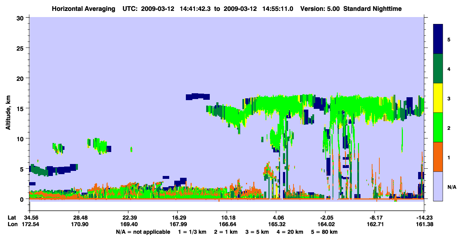This screenshot has width=471, height=242.
Task: Click the yellow level 3 legend swatch
Action: pos(438,98)
